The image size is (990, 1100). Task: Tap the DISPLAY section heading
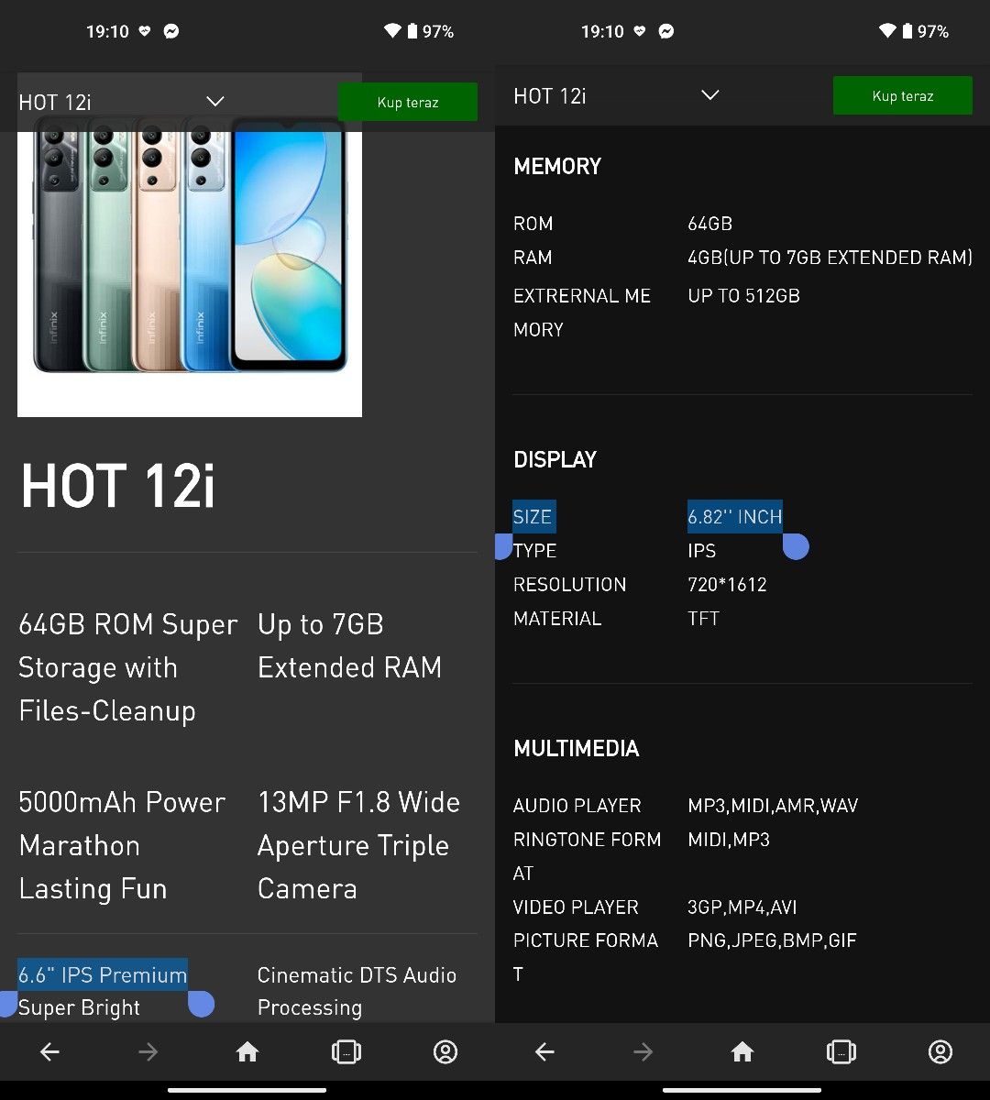tap(555, 459)
